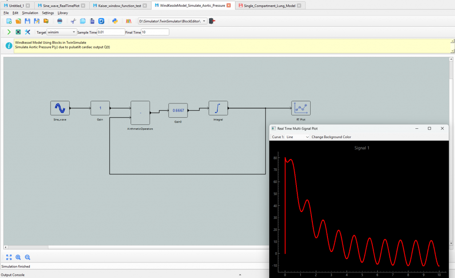The width and height of the screenshot is (455, 278).
Task: Select the RT Plot block
Action: (301, 108)
